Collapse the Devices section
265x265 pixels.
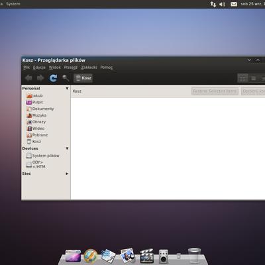67,148
